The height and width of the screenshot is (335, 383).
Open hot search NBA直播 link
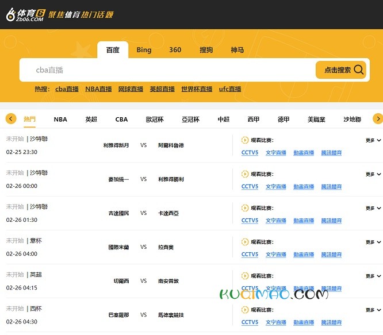98,89
